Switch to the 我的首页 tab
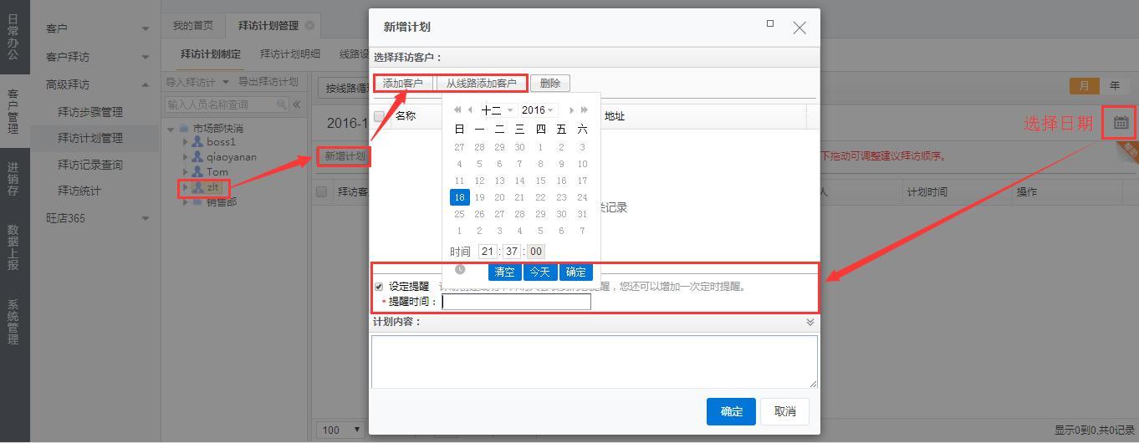The height and width of the screenshot is (443, 1139). click(193, 26)
